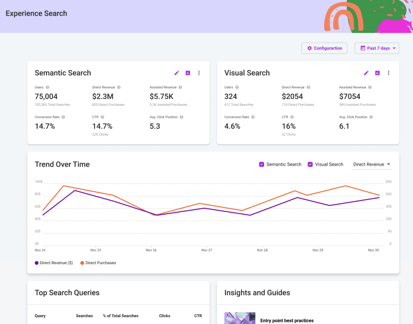
Task: Open the Direct Revenue metric dropdown
Action: [x=371, y=165]
